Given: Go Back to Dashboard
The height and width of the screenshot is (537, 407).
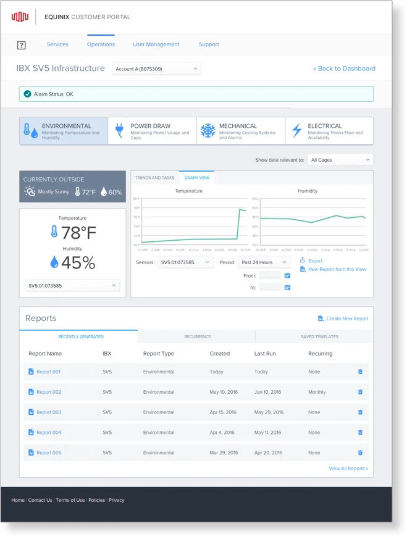Looking at the screenshot, I should point(344,69).
